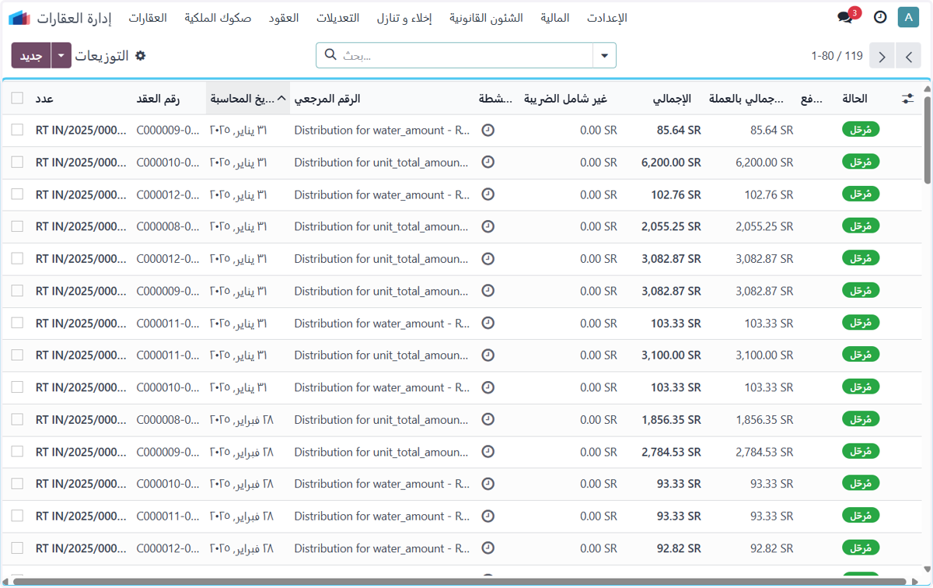Open activity clock for C000010 93.33 SR row
The image size is (933, 588).
(488, 484)
